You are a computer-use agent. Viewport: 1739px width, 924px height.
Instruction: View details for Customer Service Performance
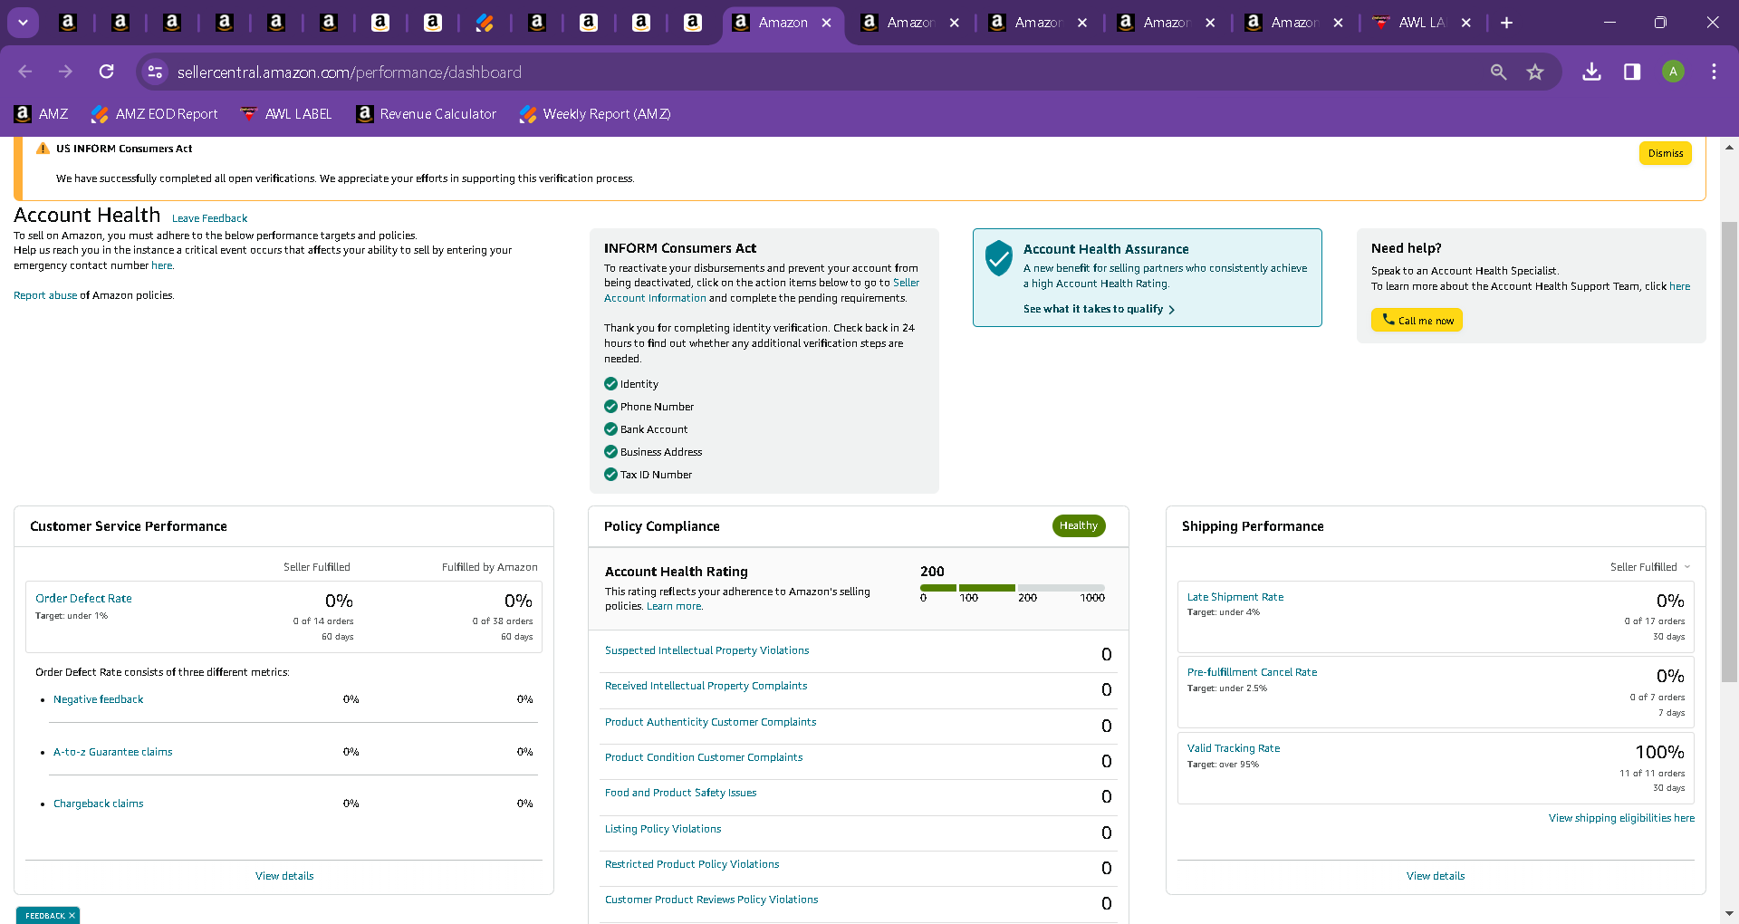(x=284, y=876)
